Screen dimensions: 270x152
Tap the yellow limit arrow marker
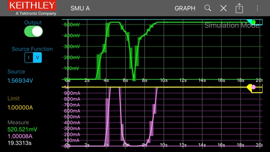pos(248,88)
